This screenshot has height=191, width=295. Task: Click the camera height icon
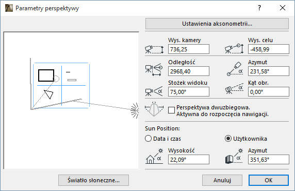pos(154,50)
